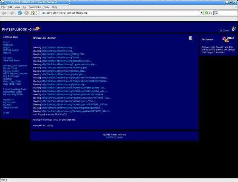Viewport: 238px width, 182px height.
Task: Open the Clicker Tools sidebar link
Action: [10, 68]
